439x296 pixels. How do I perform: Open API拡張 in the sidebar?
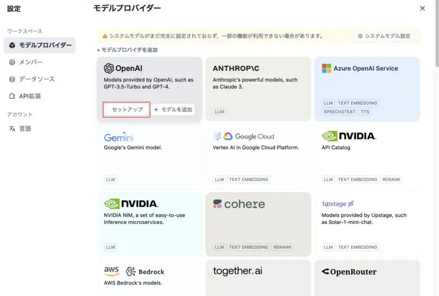tap(30, 96)
